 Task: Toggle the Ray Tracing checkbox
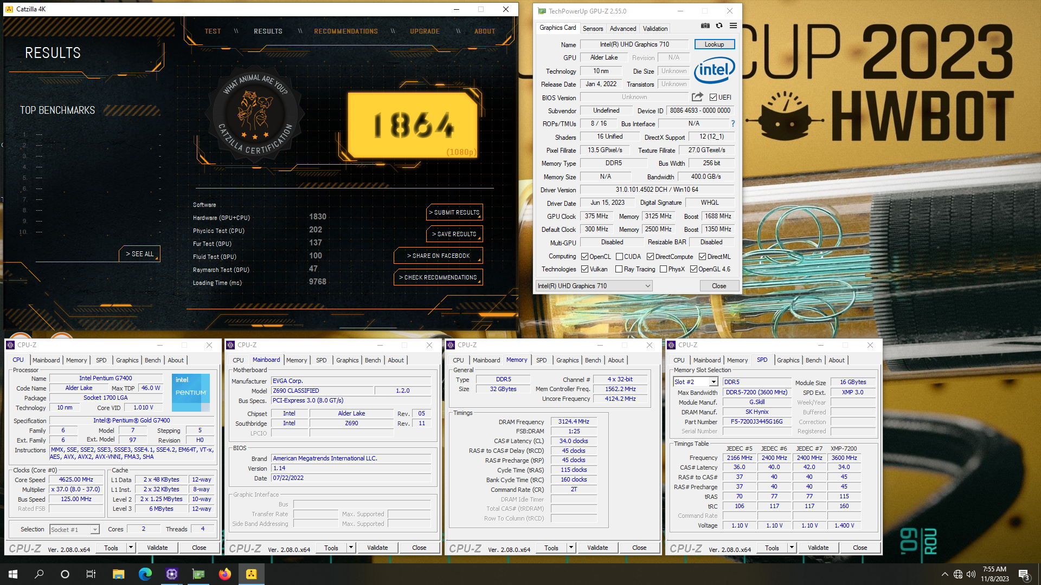[619, 269]
